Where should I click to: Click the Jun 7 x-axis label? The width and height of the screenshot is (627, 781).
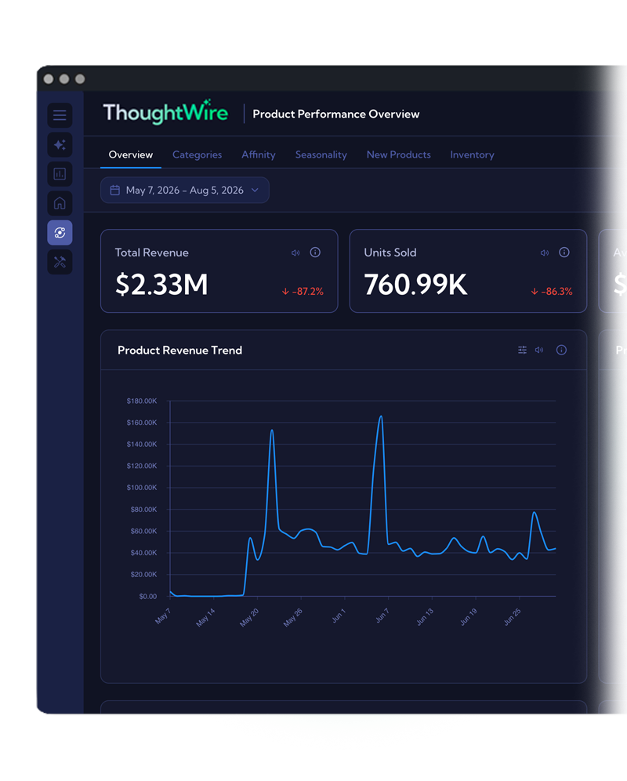(x=382, y=616)
